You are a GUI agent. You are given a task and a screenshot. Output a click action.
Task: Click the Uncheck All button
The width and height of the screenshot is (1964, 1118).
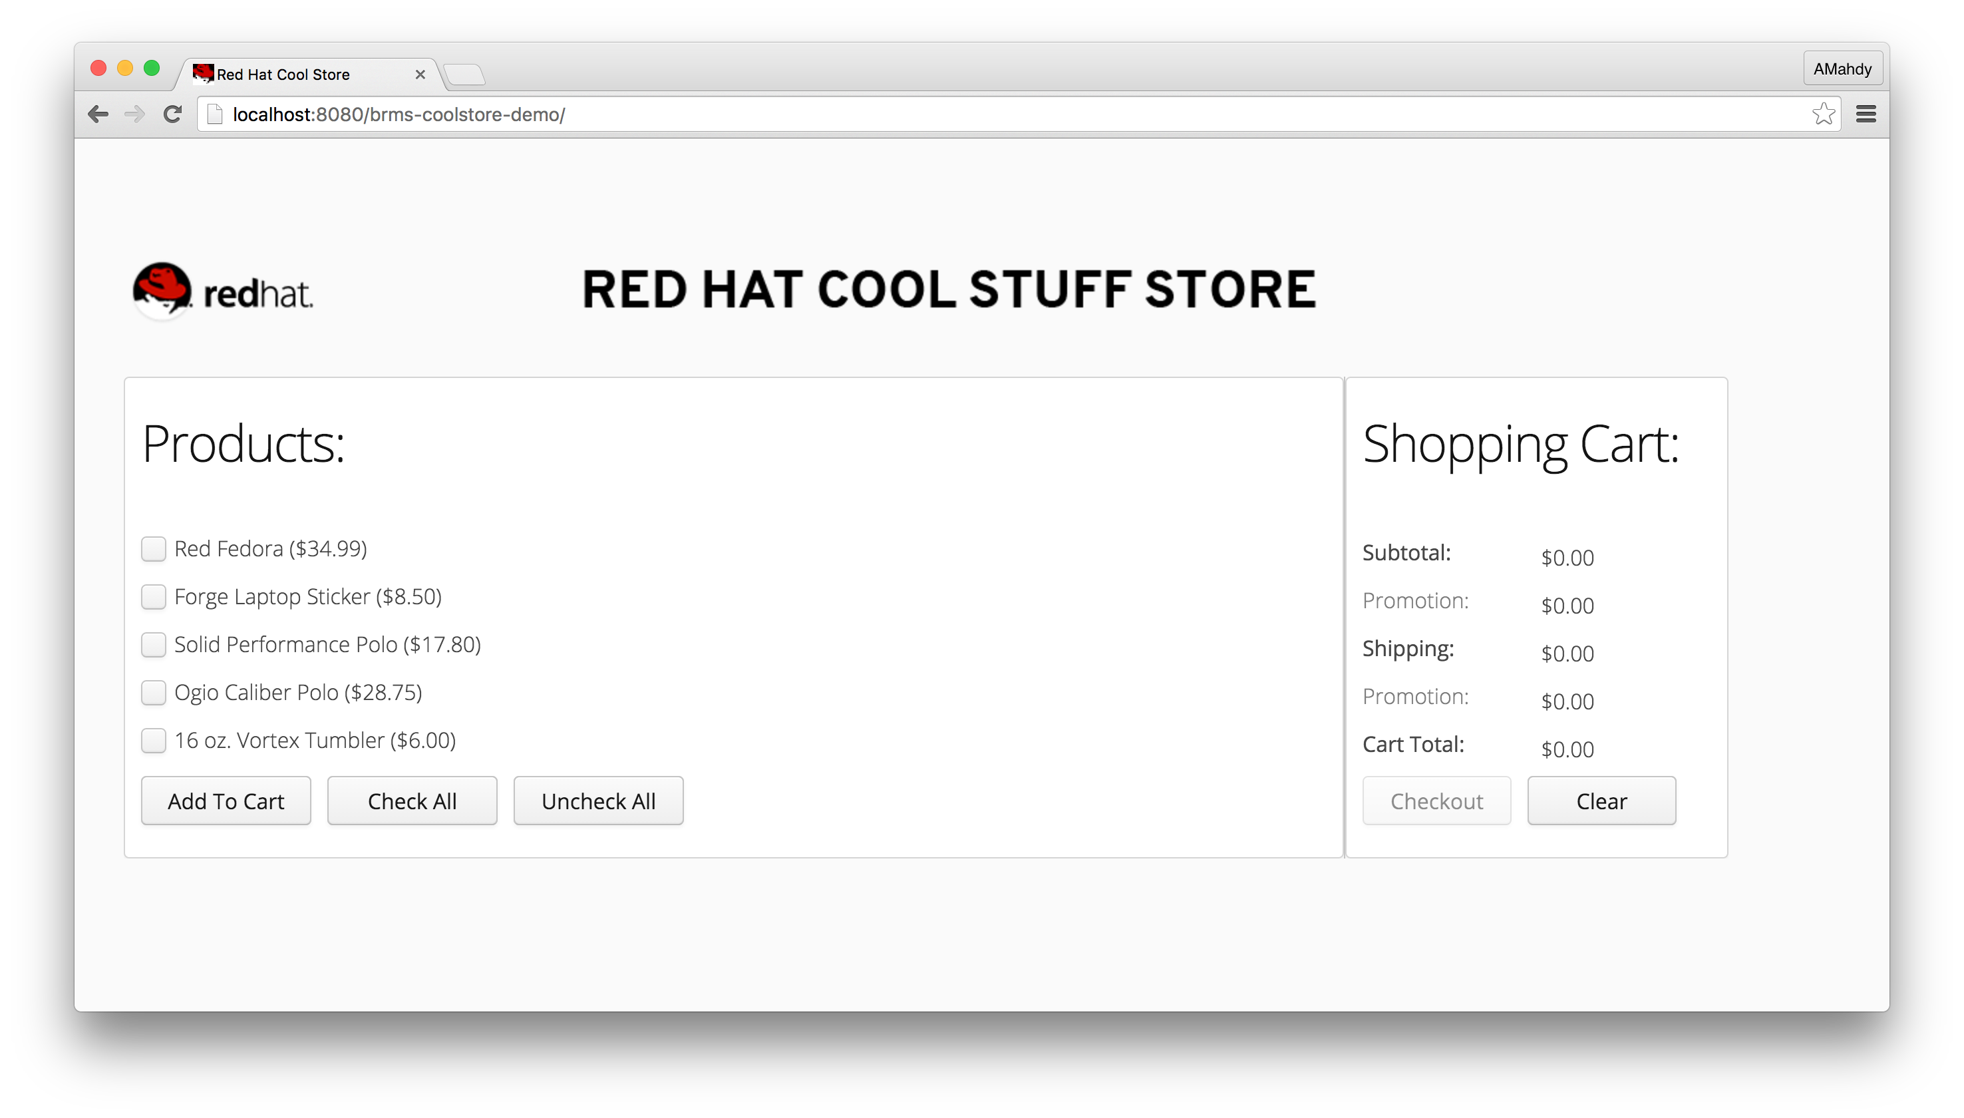coord(598,801)
